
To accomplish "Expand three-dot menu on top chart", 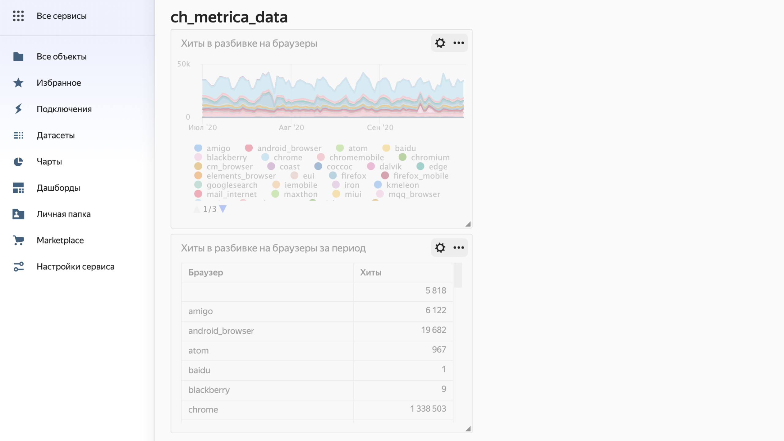I will [459, 43].
